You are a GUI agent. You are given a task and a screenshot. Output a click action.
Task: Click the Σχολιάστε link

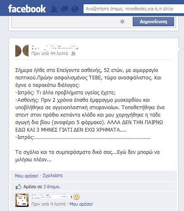click(x=53, y=175)
